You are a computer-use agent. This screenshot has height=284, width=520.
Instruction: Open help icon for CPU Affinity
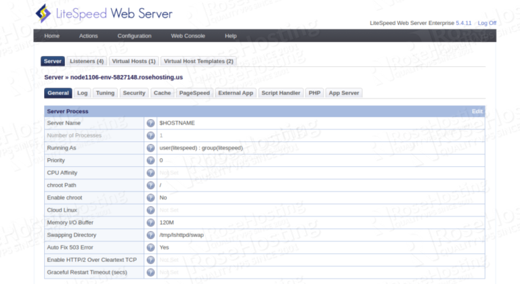coord(150,172)
